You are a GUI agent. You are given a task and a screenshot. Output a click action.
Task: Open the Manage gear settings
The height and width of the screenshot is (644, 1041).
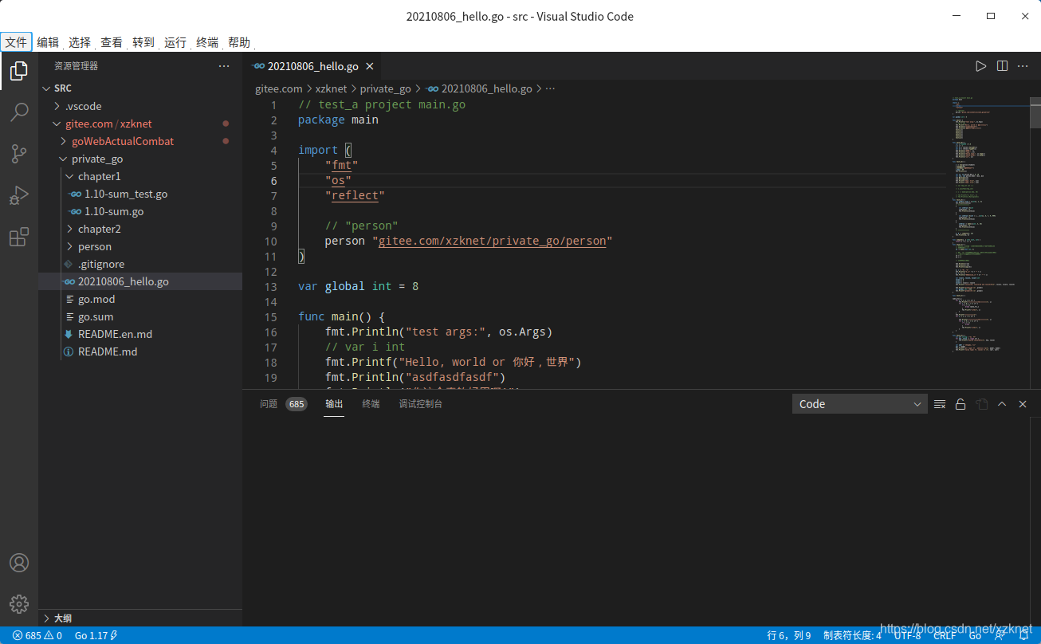19,604
